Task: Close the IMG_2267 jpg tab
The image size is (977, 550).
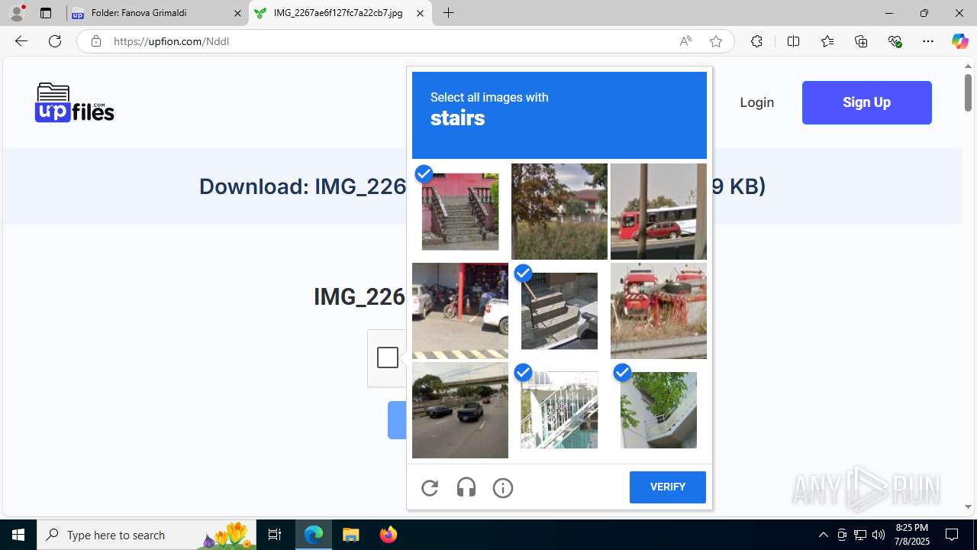Action: point(420,14)
